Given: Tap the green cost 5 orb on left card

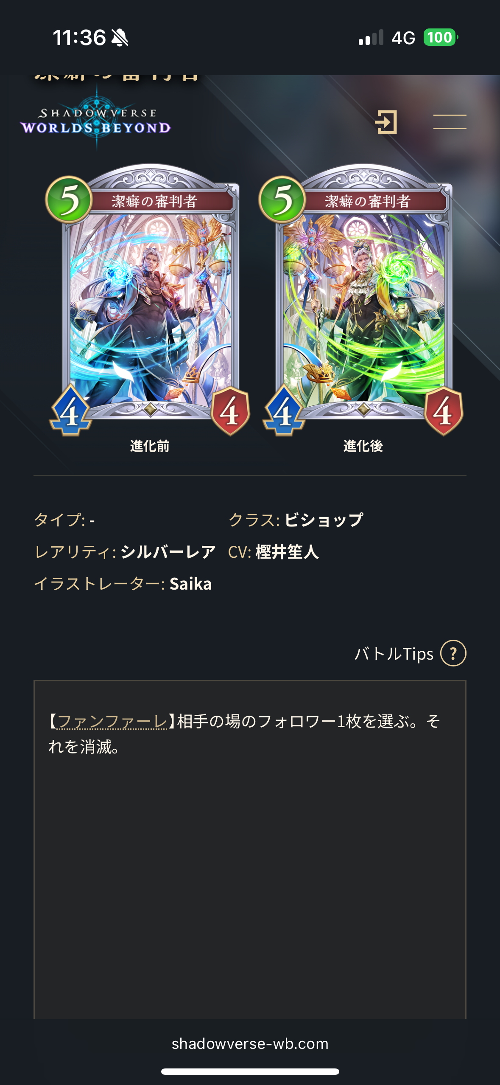Looking at the screenshot, I should 69,199.
